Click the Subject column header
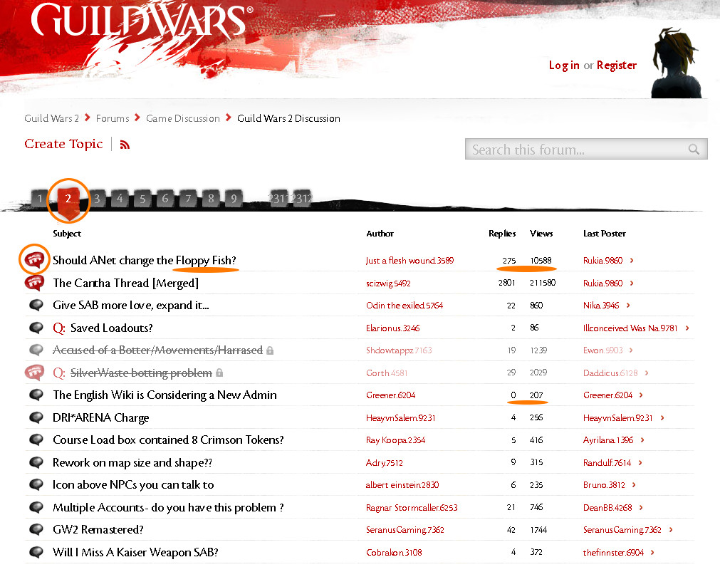 tap(67, 233)
